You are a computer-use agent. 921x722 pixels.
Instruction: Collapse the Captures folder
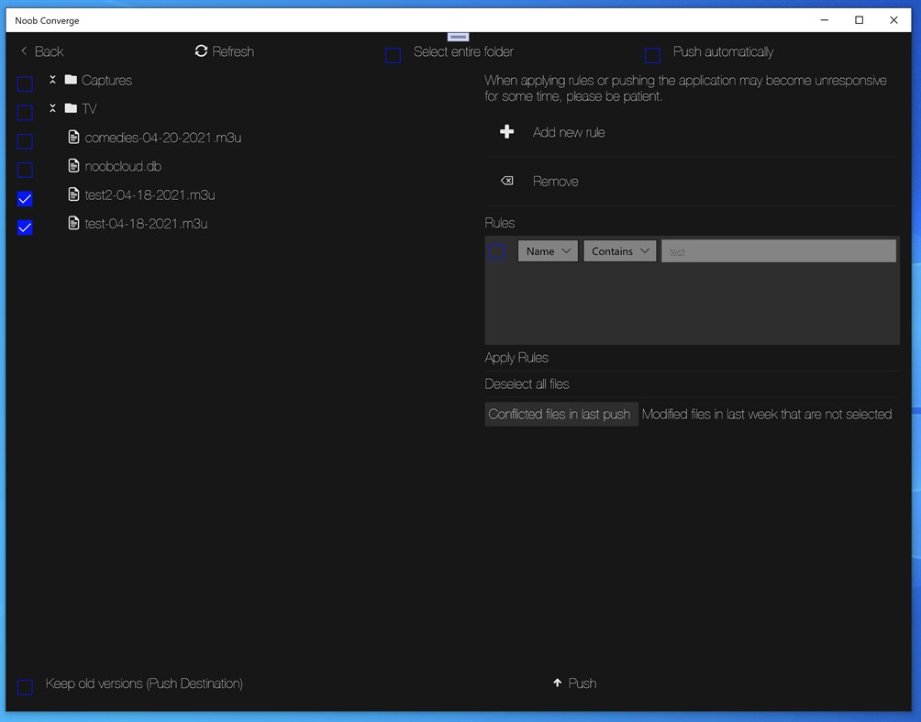(x=51, y=80)
